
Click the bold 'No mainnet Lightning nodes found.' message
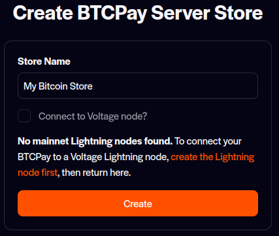pyautogui.click(x=95, y=141)
